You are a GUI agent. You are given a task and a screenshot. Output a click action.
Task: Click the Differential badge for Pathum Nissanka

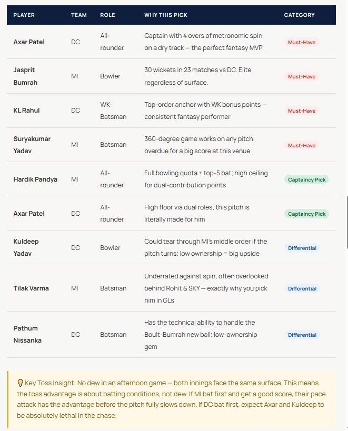tap(302, 335)
